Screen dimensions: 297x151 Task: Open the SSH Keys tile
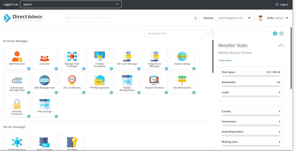click(x=72, y=142)
